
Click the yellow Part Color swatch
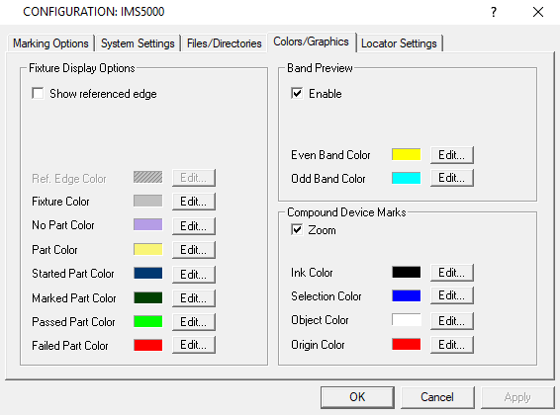click(147, 249)
